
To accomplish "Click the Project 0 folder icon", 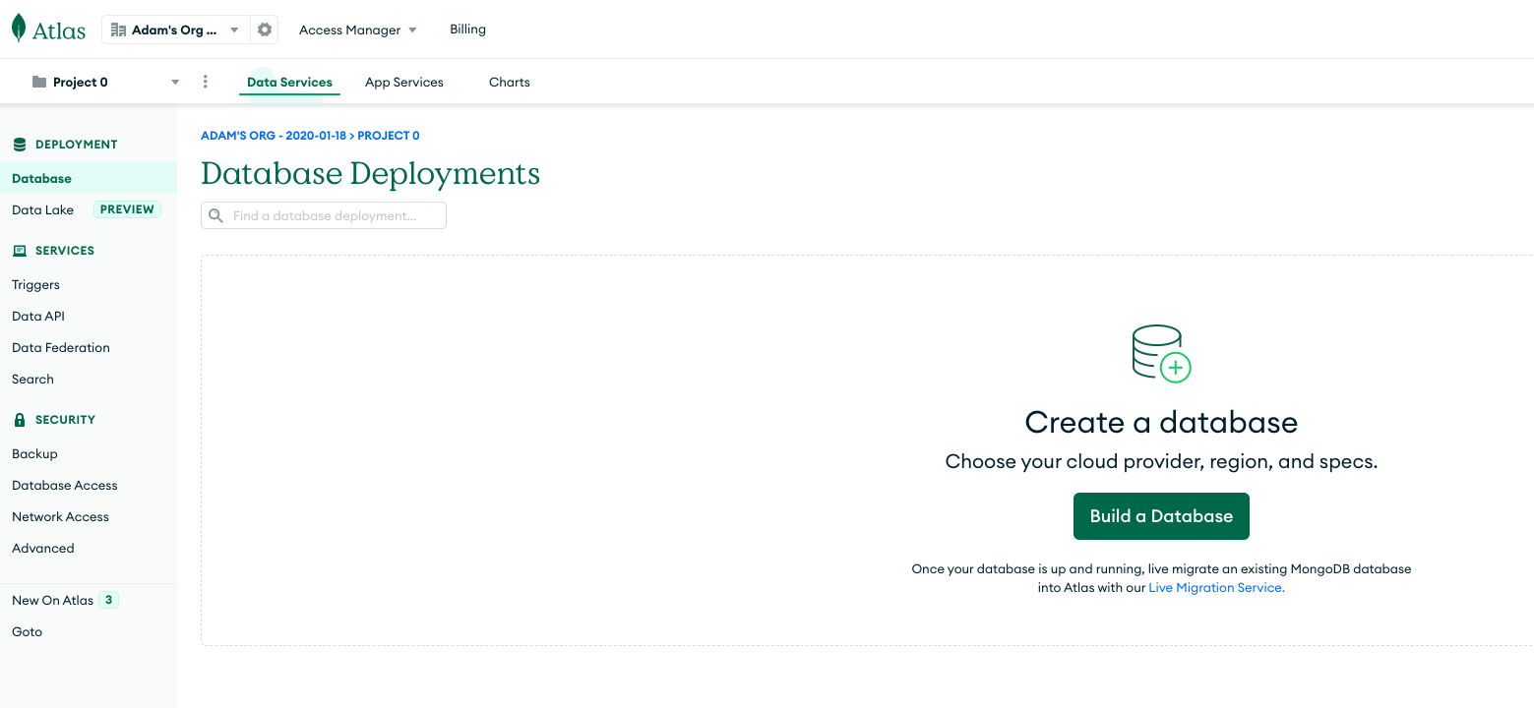I will click(39, 82).
